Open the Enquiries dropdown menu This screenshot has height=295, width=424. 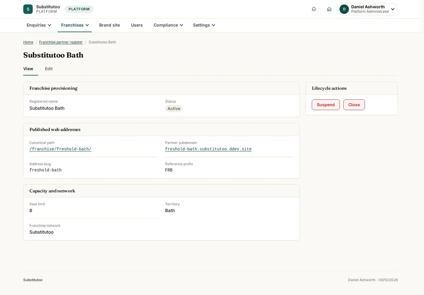[39, 25]
